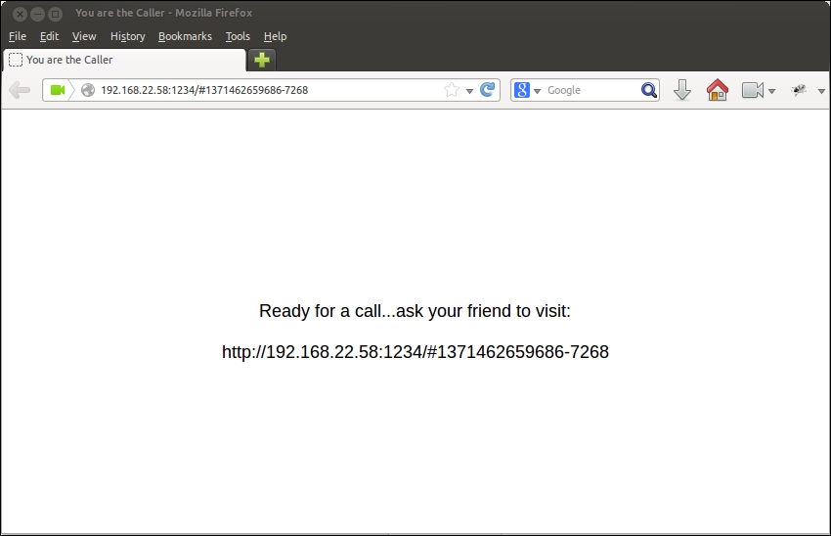Open the search engine selector dropdown arrow
Image resolution: width=831 pixels, height=536 pixels.
coord(537,91)
